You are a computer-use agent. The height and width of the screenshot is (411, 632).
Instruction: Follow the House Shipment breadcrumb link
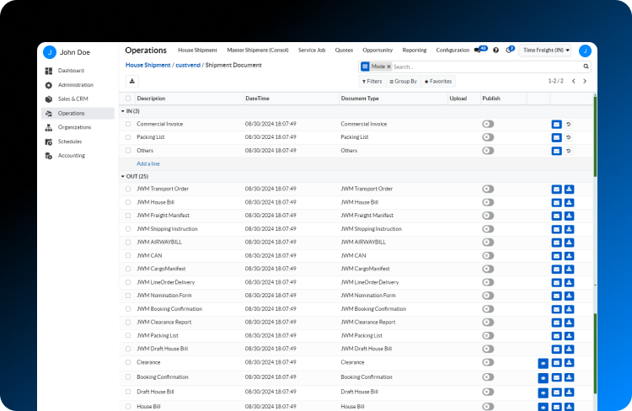148,66
